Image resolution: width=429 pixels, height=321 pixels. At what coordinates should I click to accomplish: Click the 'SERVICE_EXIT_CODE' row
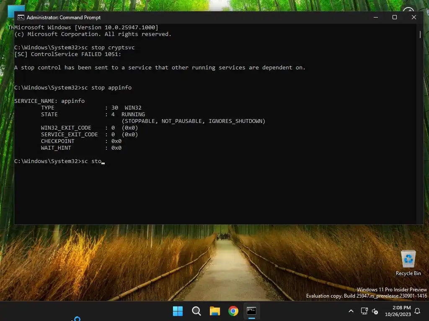pyautogui.click(x=90, y=134)
